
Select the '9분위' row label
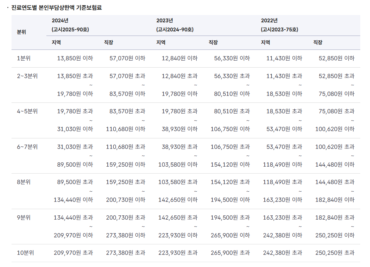point(24,218)
